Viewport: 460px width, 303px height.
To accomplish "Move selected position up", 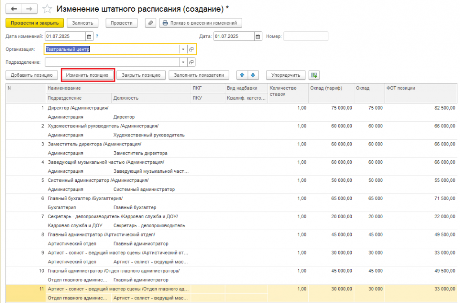I will click(x=242, y=75).
